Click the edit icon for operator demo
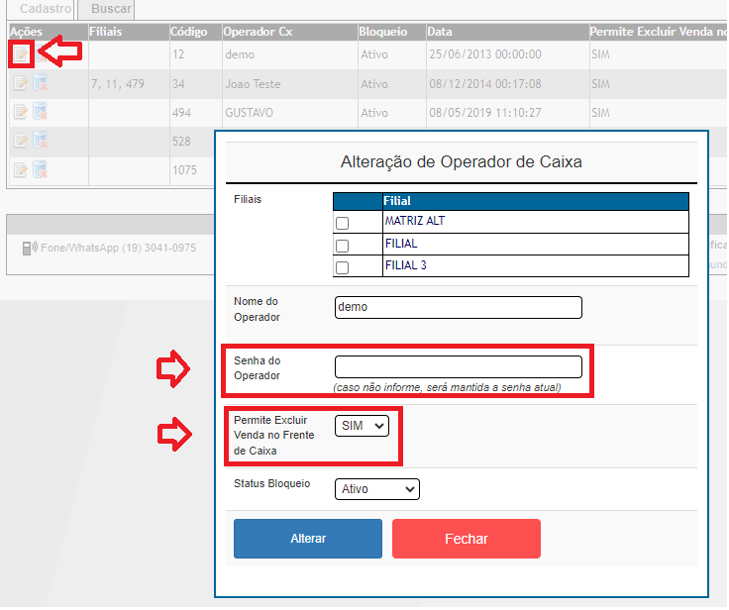Viewport: 729px width, 610px height. click(x=21, y=54)
